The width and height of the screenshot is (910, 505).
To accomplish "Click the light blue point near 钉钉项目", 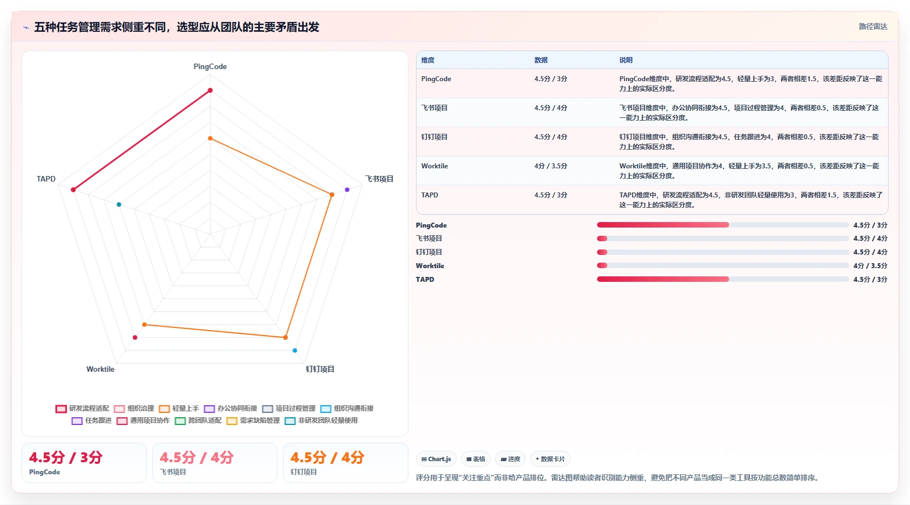I will (x=295, y=350).
